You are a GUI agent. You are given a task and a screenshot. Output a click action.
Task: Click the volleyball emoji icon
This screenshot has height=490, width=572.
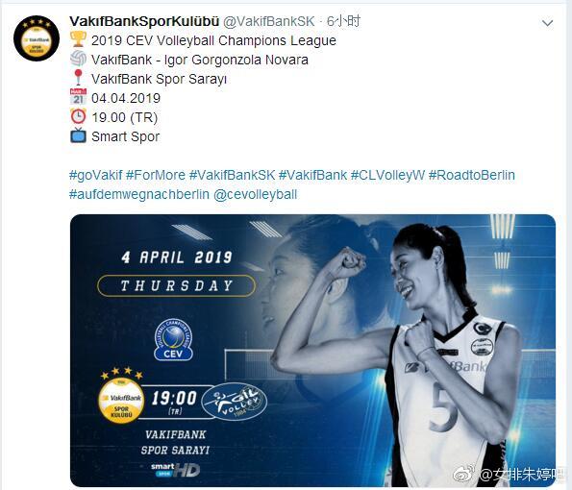(x=78, y=59)
